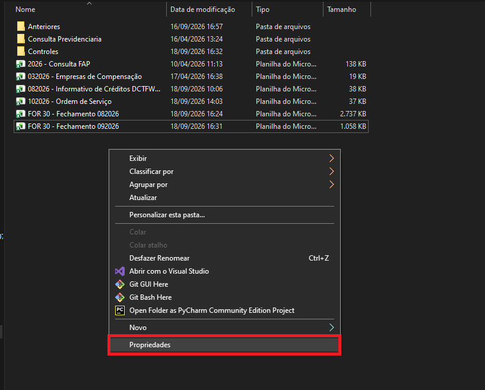Expand the Exibir submenu arrow
The height and width of the screenshot is (390, 485).
(x=331, y=158)
